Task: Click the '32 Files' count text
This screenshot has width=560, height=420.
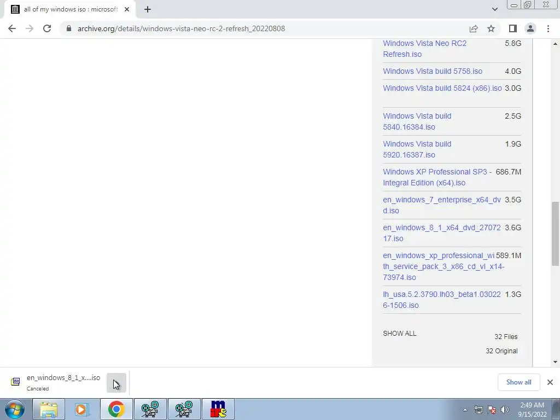Action: (506, 337)
